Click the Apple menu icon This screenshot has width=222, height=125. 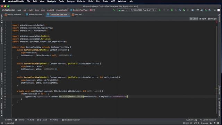click(x=4, y=1)
